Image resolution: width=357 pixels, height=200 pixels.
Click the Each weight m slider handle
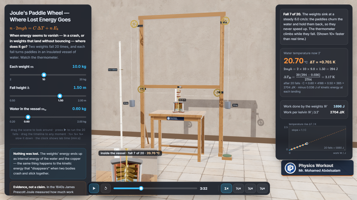pos(44,75)
